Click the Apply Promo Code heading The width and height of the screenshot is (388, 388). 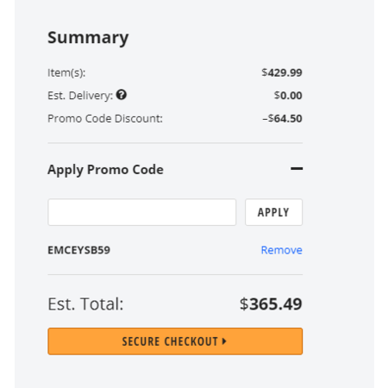click(105, 170)
